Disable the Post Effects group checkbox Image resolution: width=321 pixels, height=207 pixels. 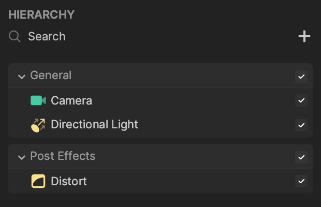(301, 157)
